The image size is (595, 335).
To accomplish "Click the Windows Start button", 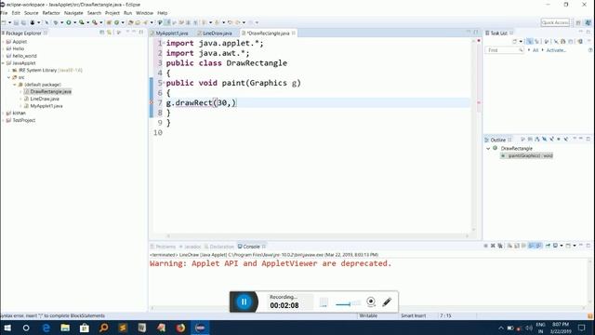I will (x=7, y=328).
